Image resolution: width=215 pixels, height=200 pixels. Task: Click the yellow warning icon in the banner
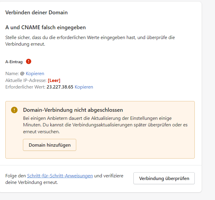click(14, 110)
